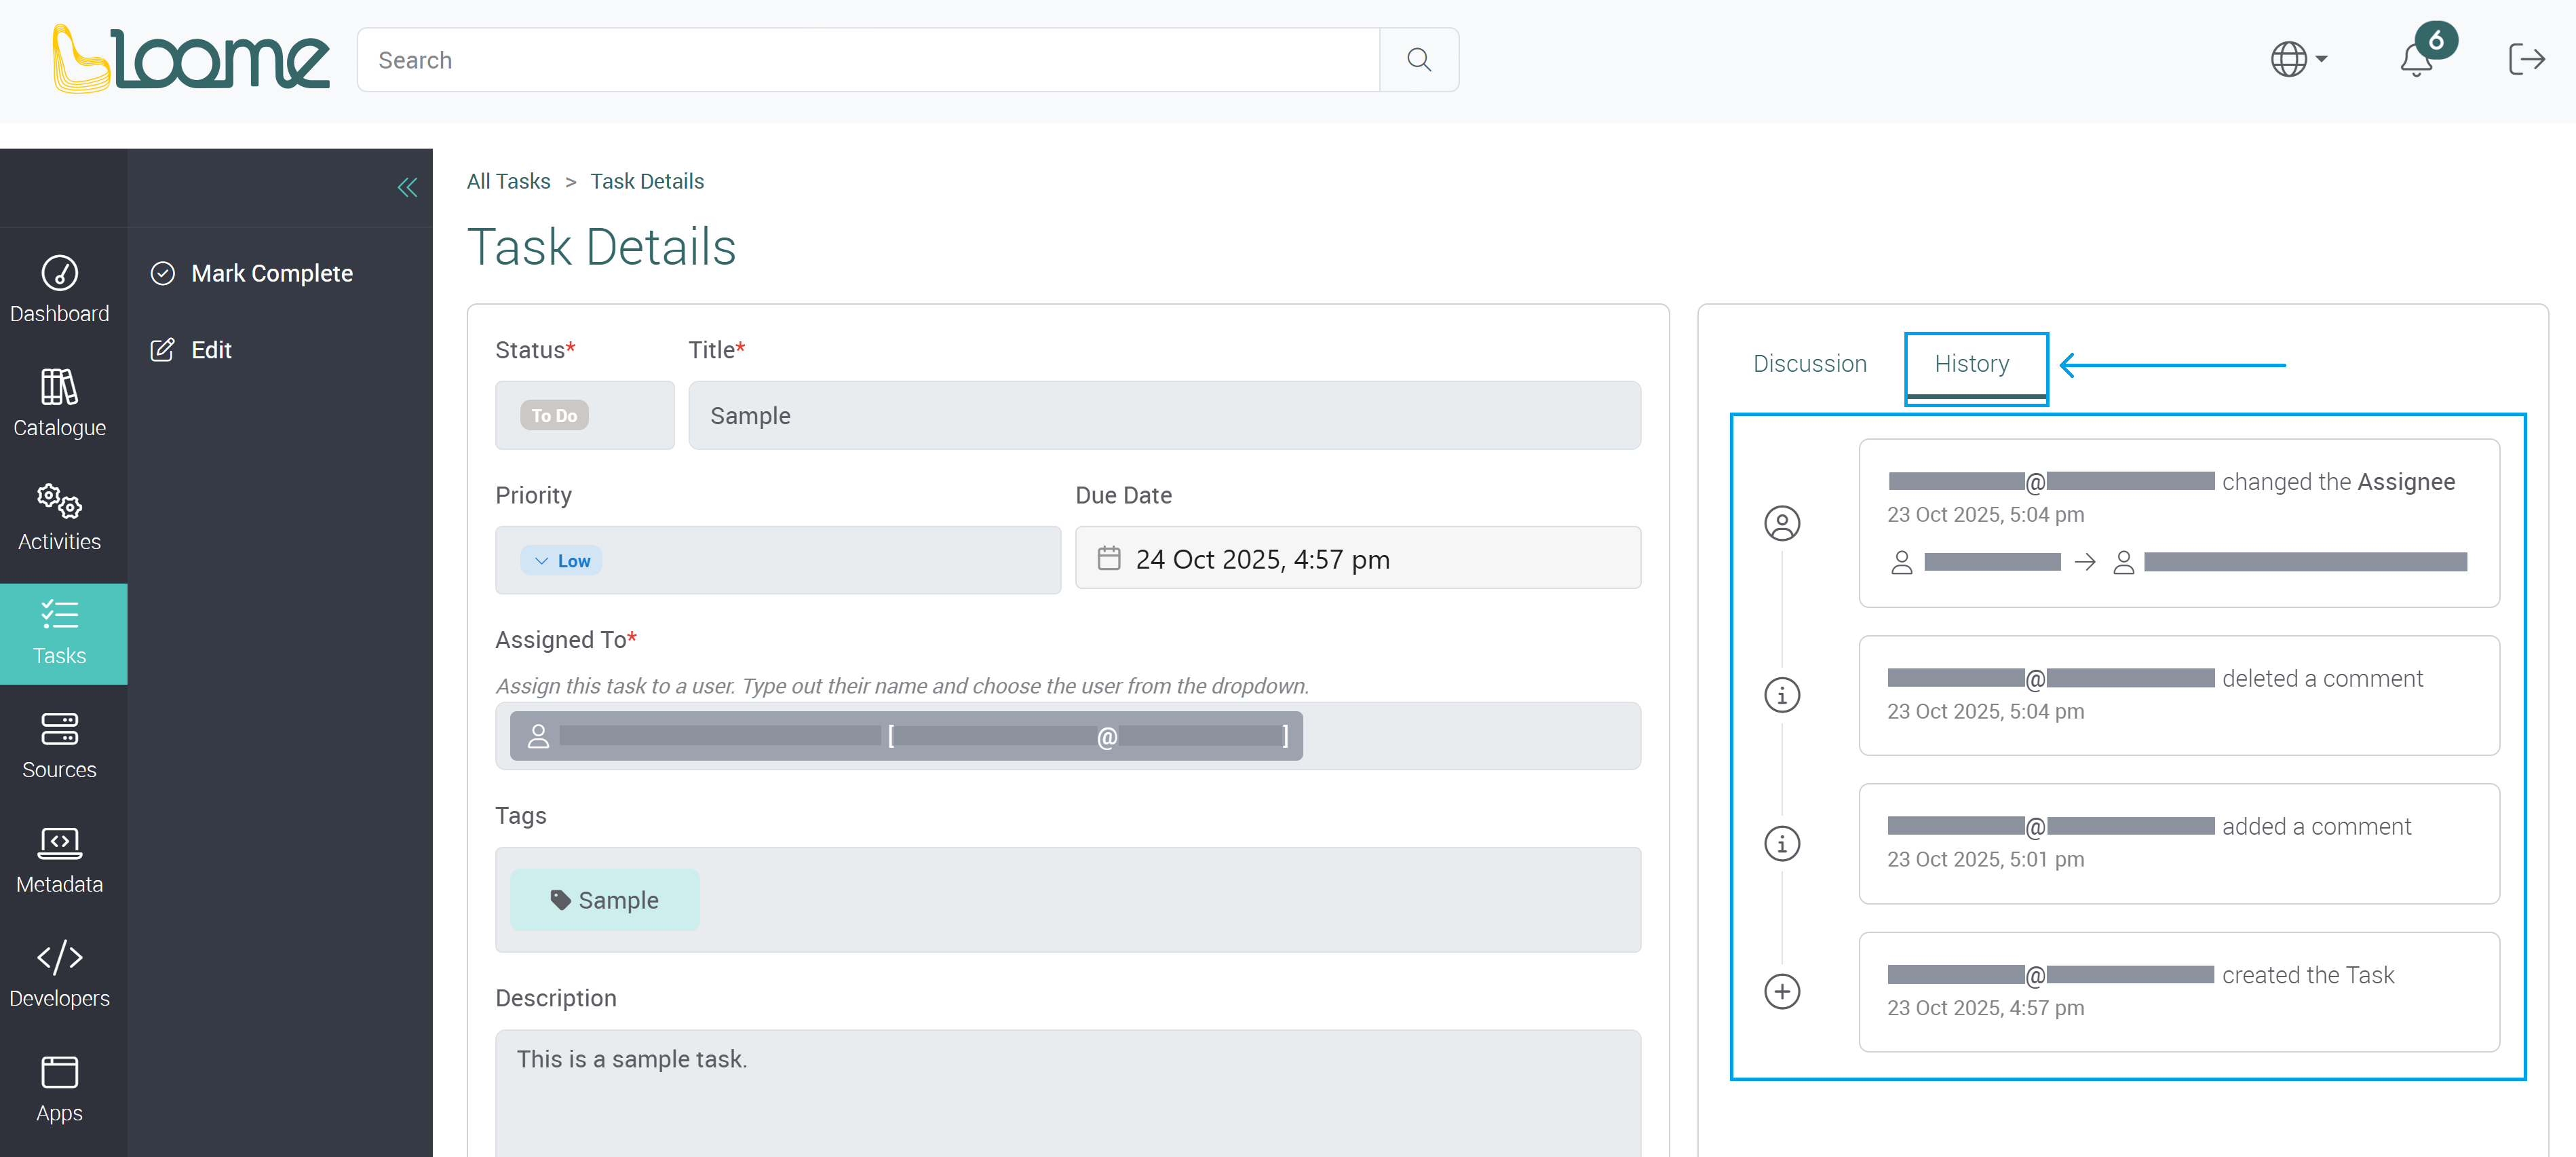Click the Tasks sidebar icon
Viewport: 2576px width, 1157px height.
click(60, 630)
